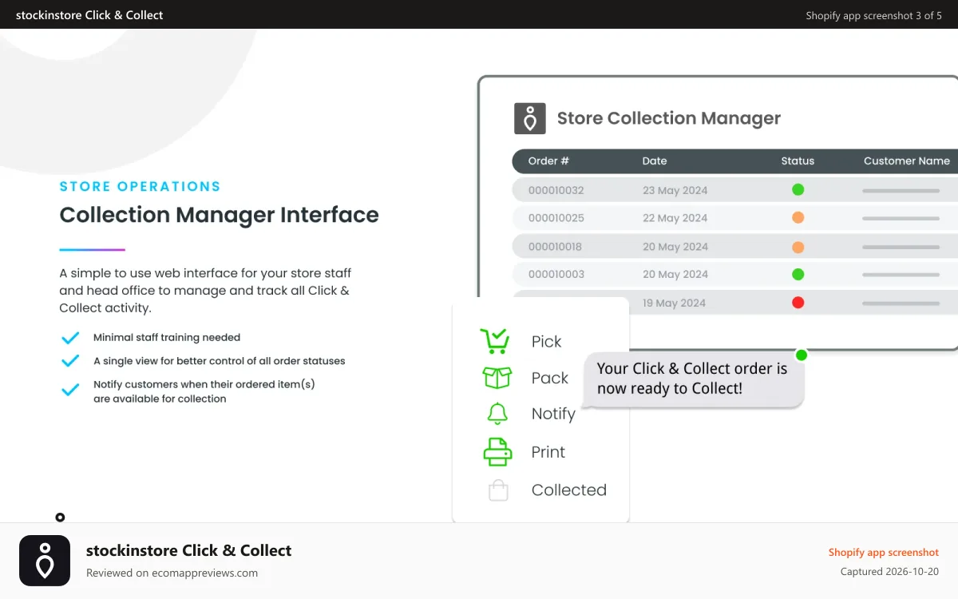Click the ready to Collect message bubble
This screenshot has height=599, width=958.
[692, 379]
